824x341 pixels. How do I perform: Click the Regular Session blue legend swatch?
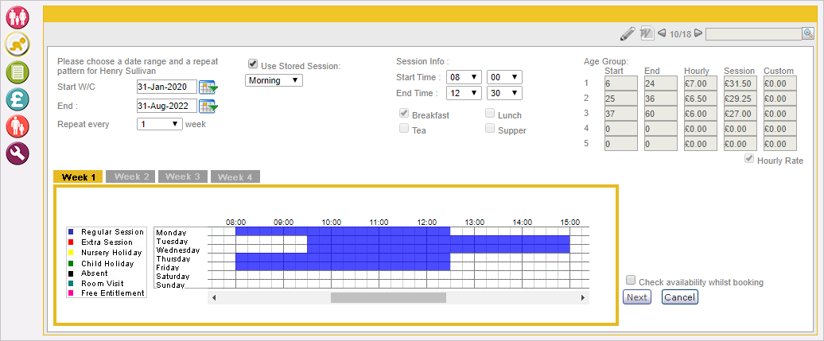(71, 232)
